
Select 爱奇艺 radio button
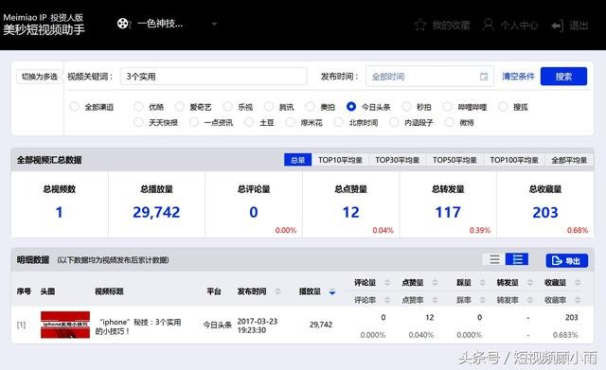pyautogui.click(x=179, y=107)
